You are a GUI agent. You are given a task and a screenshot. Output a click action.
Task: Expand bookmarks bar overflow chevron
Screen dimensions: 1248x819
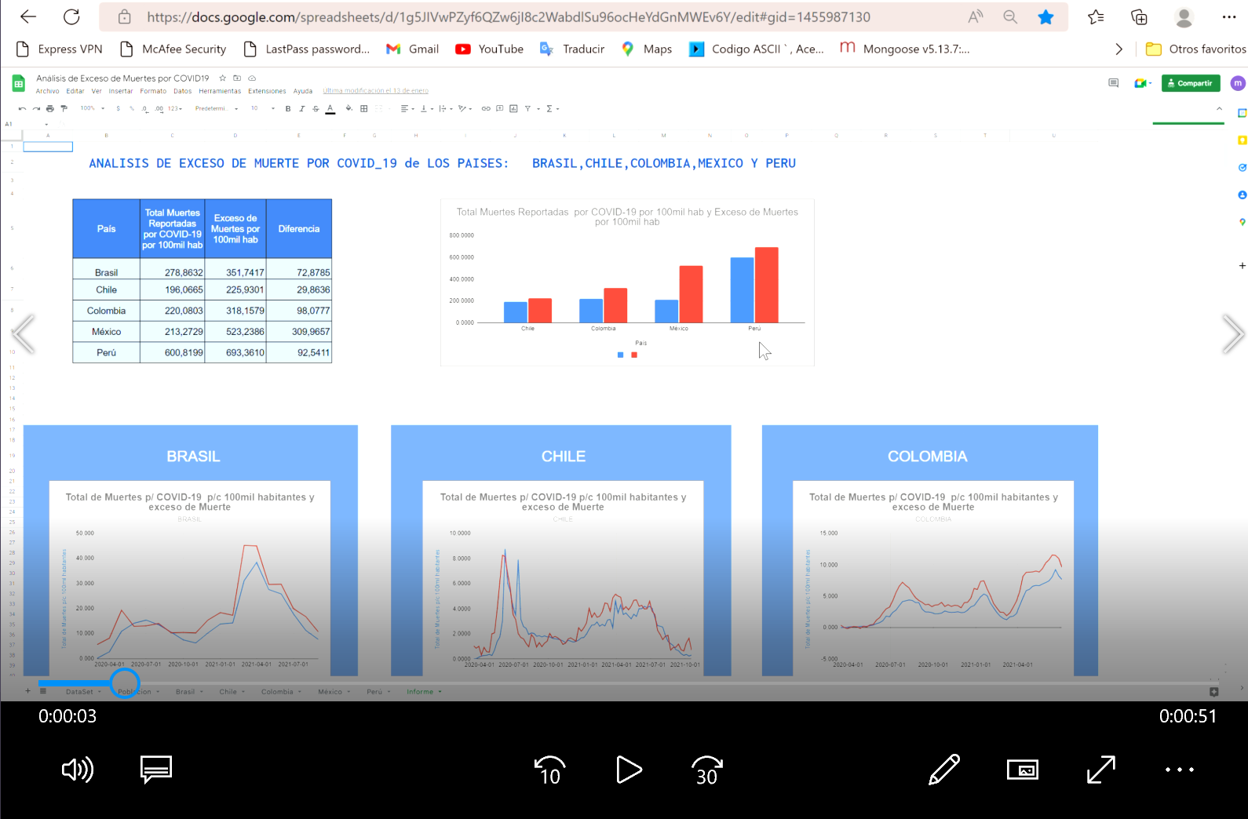pos(1118,49)
